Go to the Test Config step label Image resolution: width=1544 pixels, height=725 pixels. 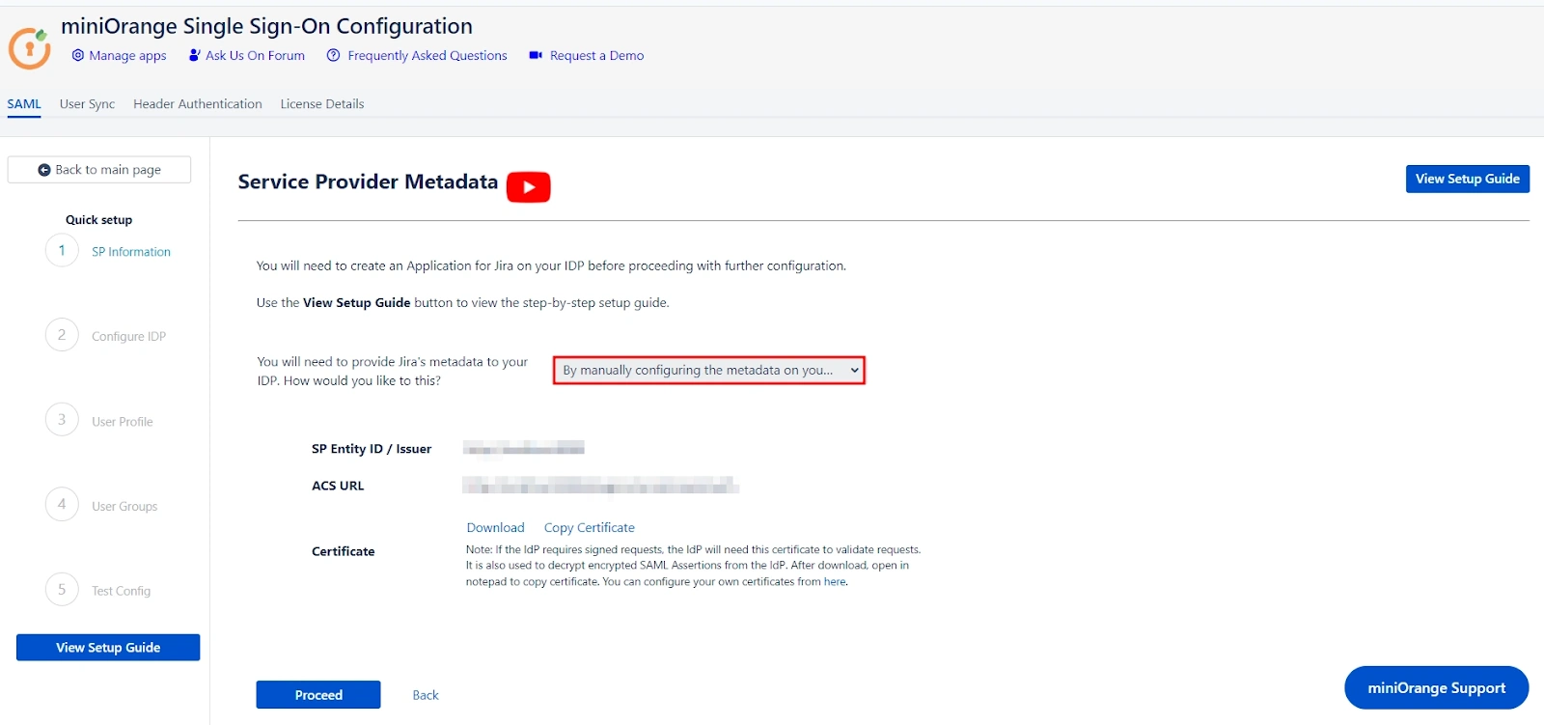122,591
